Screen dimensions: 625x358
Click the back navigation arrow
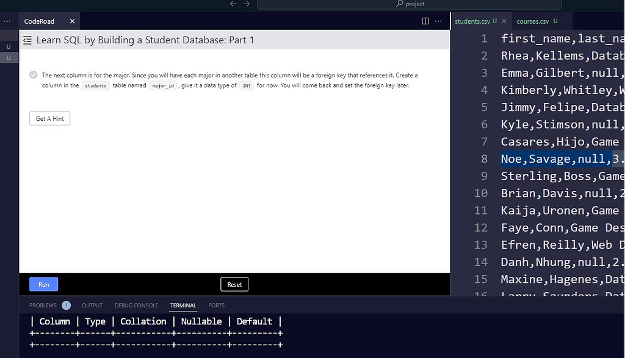233,4
